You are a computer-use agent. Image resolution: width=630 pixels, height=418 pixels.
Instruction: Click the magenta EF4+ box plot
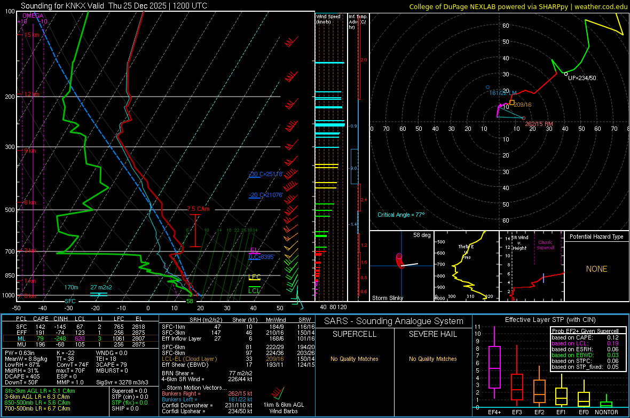(x=494, y=362)
